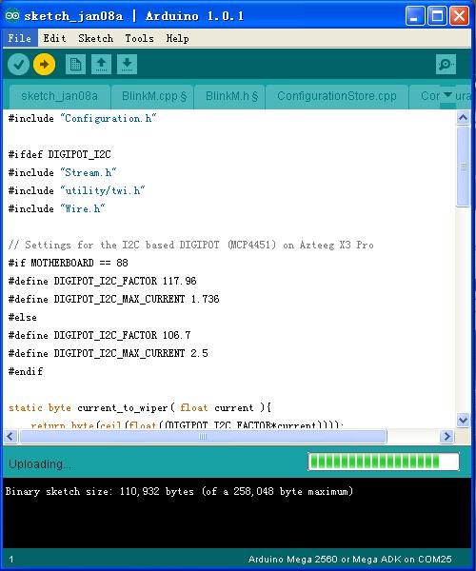This screenshot has height=571, width=476.
Task: Expand the tab list dropdown arrow
Action: 448,95
